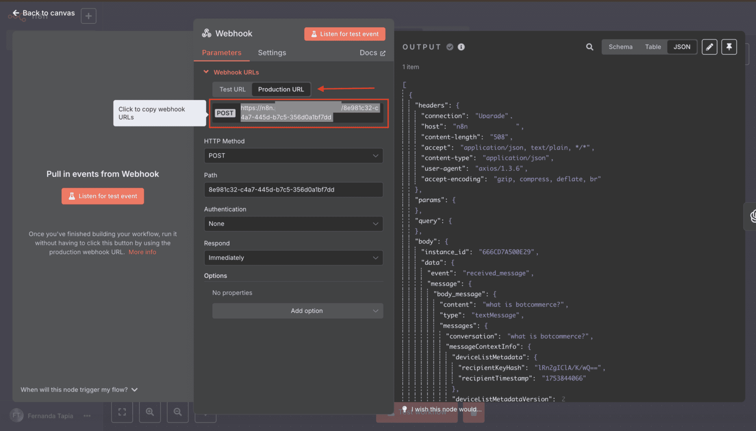The width and height of the screenshot is (756, 431).
Task: Click into the Path input field
Action: pos(293,189)
